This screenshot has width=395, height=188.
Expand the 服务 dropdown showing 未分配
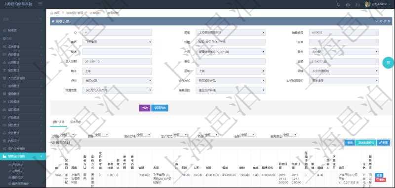click(x=344, y=52)
